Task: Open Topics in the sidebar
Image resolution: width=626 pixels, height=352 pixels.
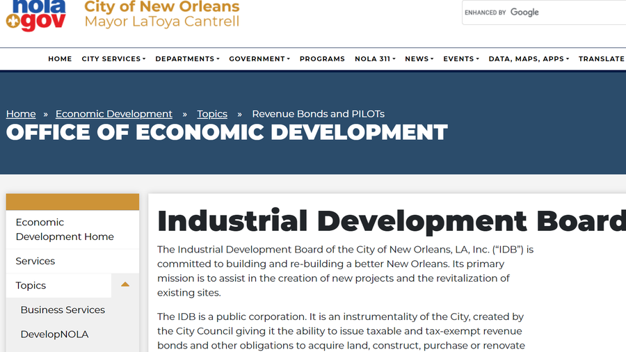Action: pos(58,285)
